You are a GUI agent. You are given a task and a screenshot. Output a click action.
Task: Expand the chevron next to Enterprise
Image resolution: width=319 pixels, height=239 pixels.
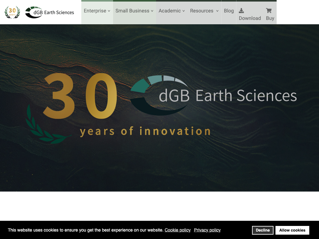[109, 11]
